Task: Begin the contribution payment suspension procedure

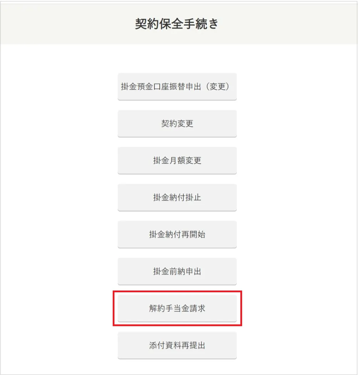Action: pyautogui.click(x=177, y=197)
